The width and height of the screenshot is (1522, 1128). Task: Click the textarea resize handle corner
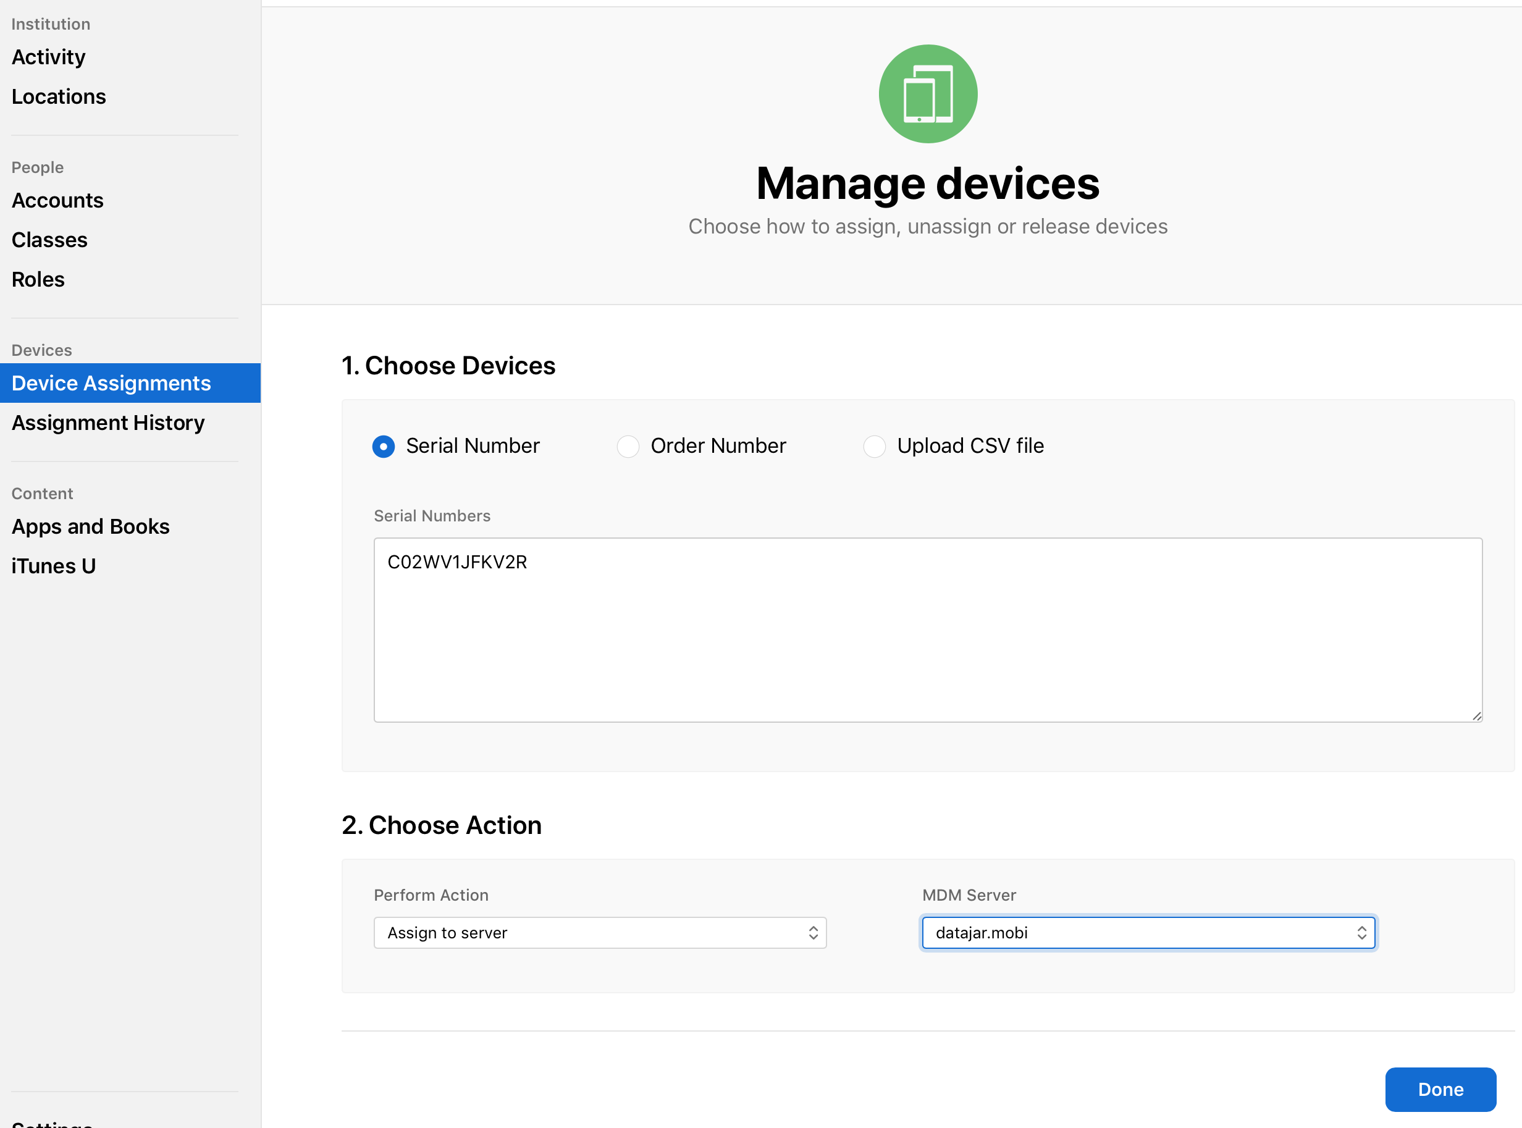point(1476,715)
